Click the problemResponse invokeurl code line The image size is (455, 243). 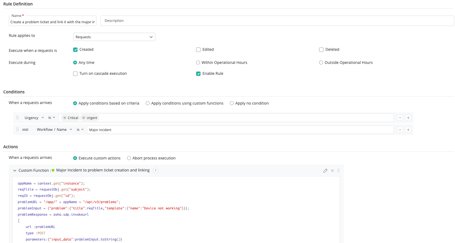(x=53, y=215)
